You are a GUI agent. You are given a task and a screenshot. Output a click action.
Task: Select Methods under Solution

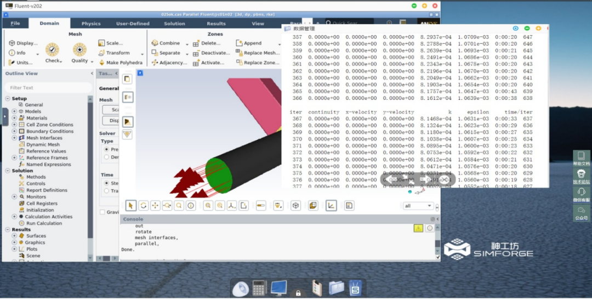[x=36, y=177]
